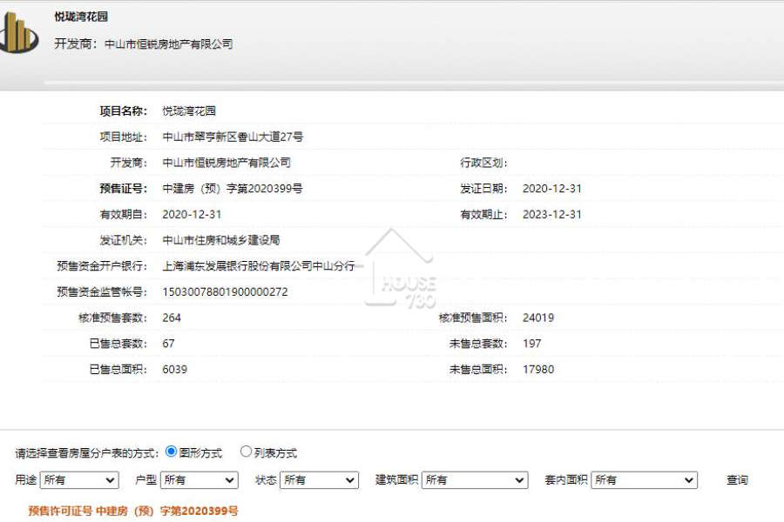Click 未售总套数 value 197
The height and width of the screenshot is (522, 784).
[x=532, y=344]
